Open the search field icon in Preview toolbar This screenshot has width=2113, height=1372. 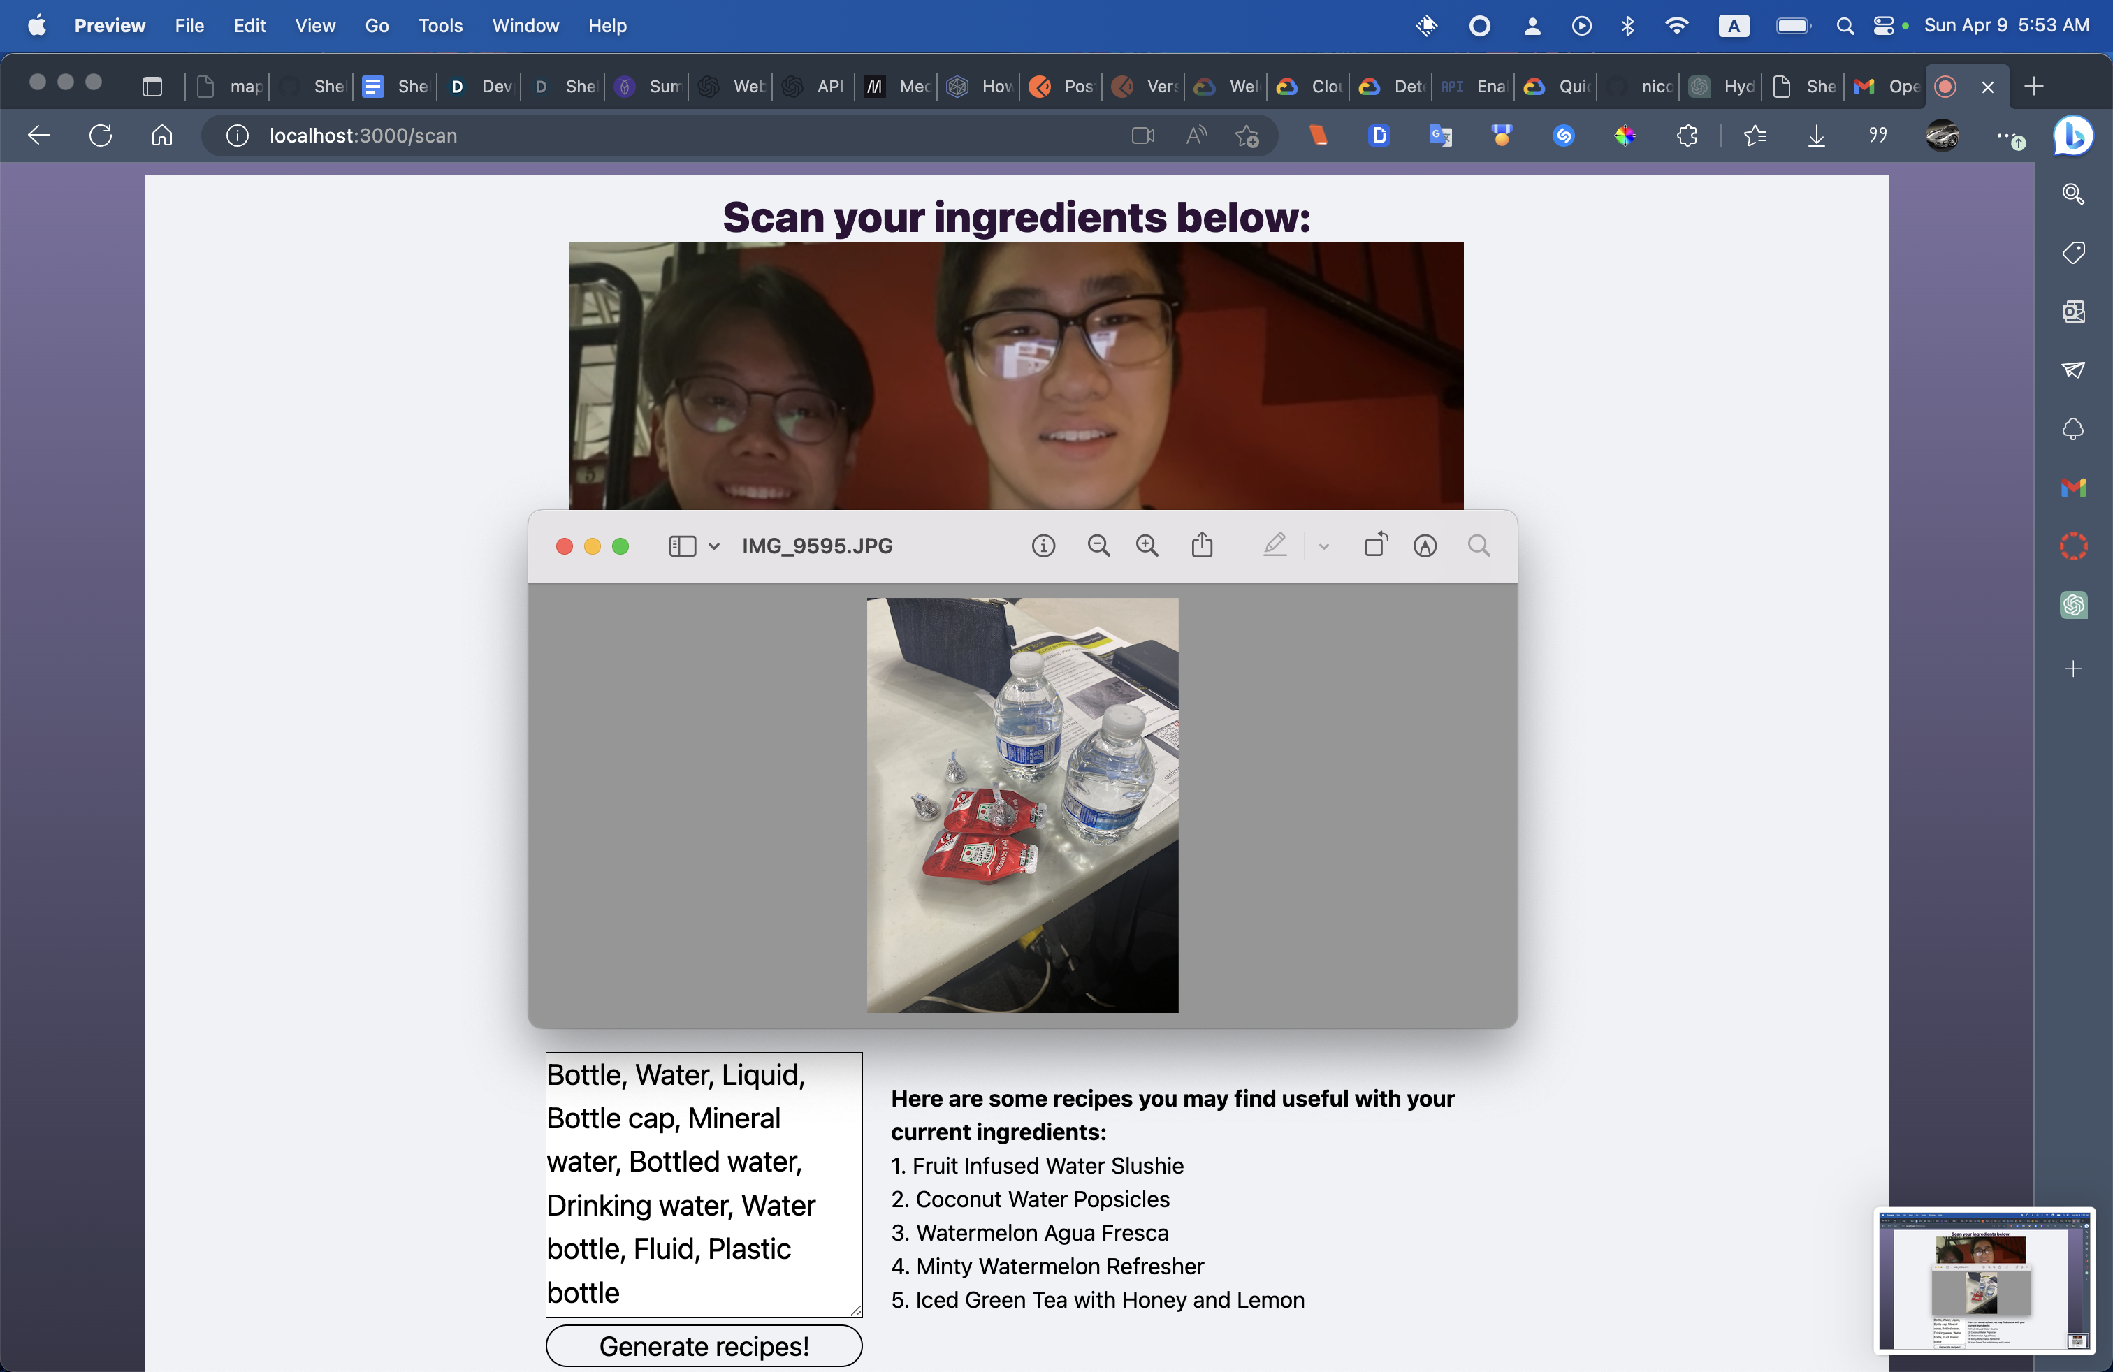point(1479,546)
